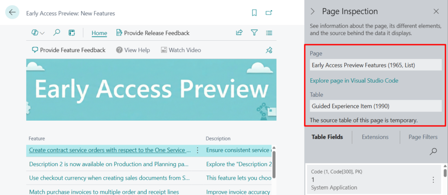The width and height of the screenshot is (448, 195).
Task: Show row options for first feature
Action: [197, 150]
